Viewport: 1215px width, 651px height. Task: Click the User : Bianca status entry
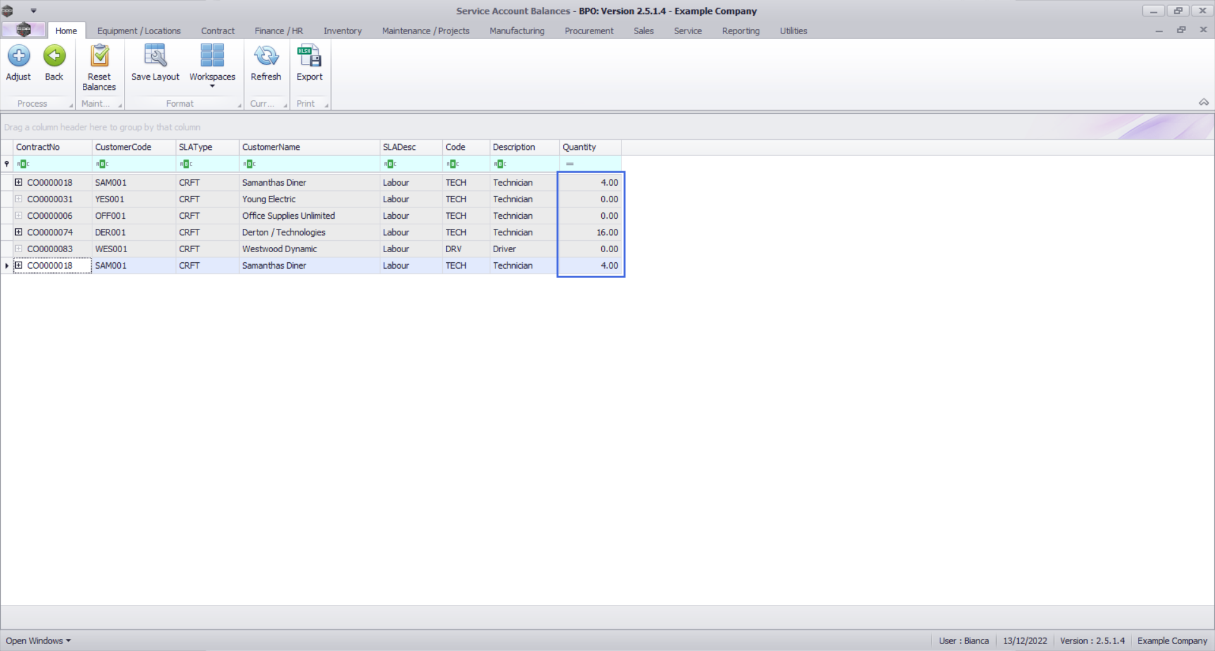click(x=964, y=641)
